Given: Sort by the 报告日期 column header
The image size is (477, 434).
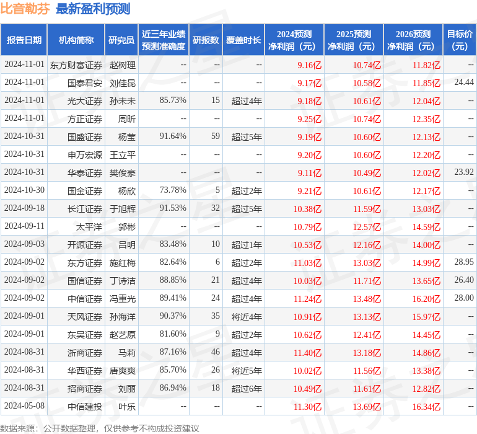Looking at the screenshot, I should (x=24, y=40).
